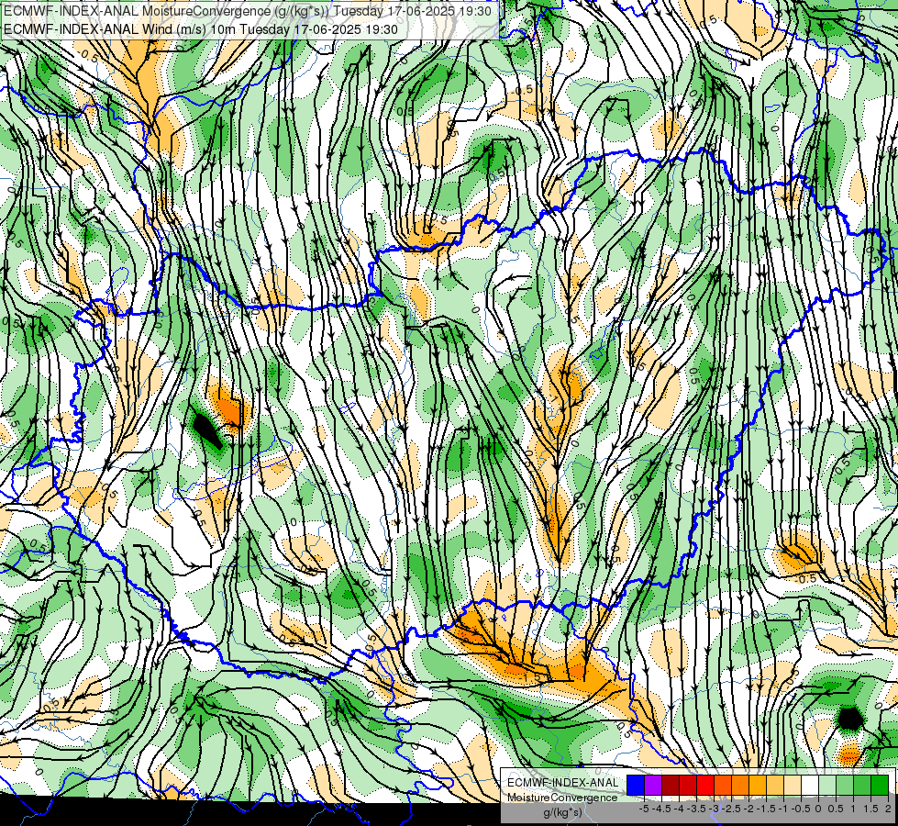Screen dimensions: 898x826
Task: Click the MoistureConvergence title line at top
Action: click(248, 10)
